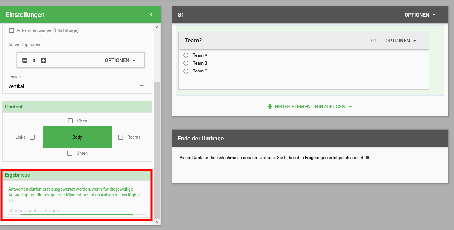The image size is (454, 230).
Task: Click the Content section header
Action: 77,107
